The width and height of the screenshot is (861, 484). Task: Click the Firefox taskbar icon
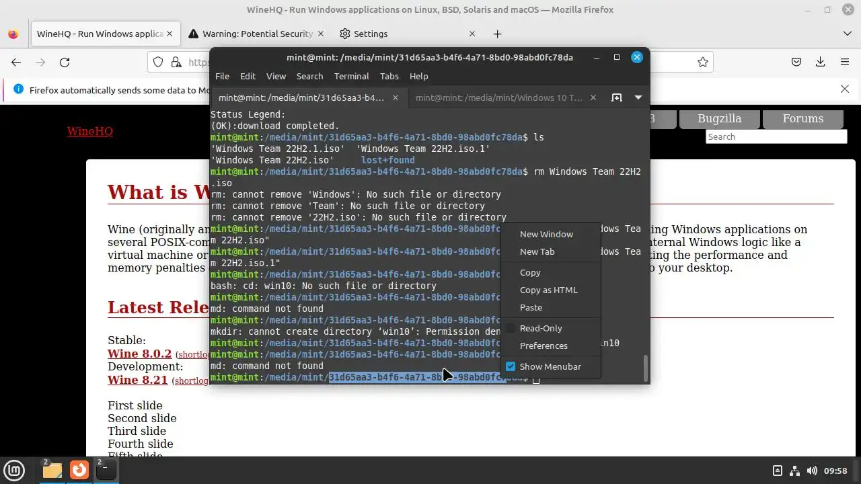(79, 470)
